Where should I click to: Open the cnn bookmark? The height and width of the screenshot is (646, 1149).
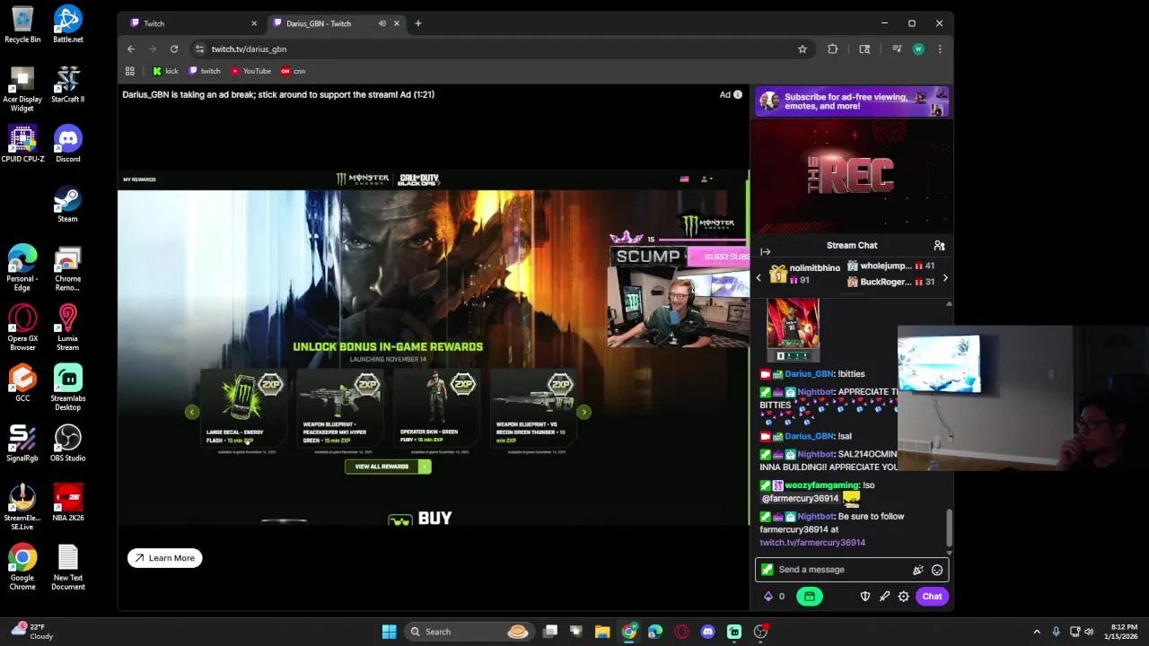[x=294, y=71]
